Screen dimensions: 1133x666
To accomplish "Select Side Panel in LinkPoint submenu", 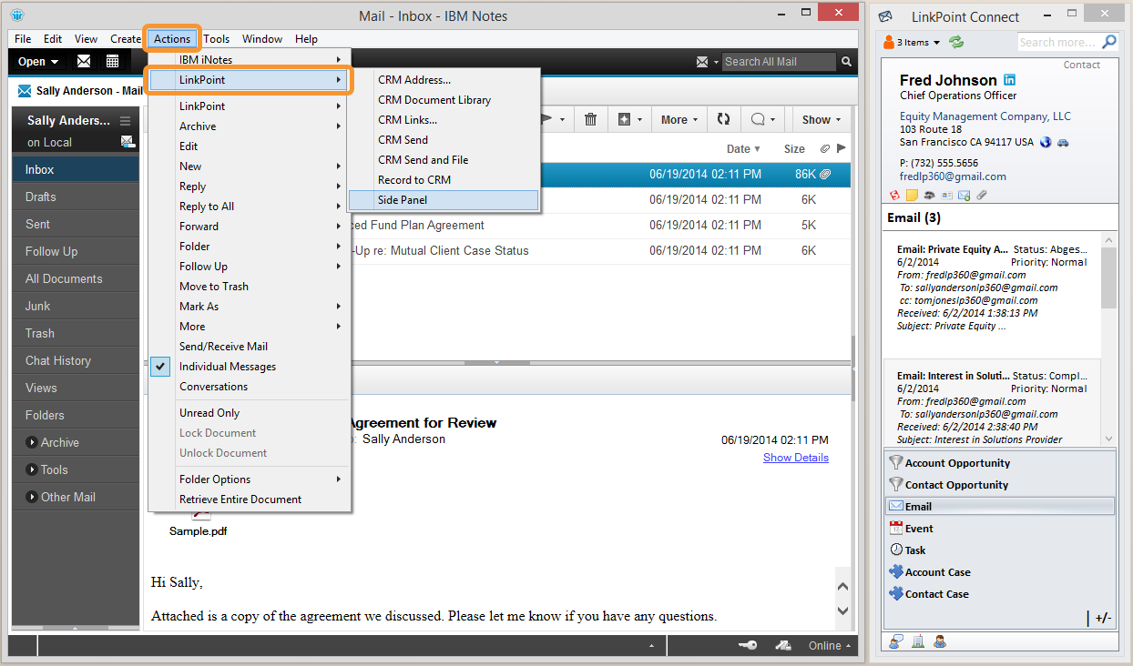I will [444, 200].
